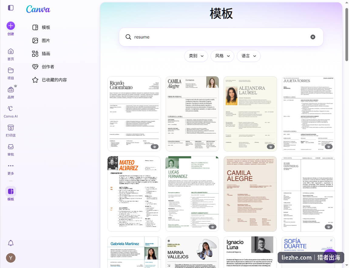
Task: Open Juan Contreras resume template
Action: point(308,194)
